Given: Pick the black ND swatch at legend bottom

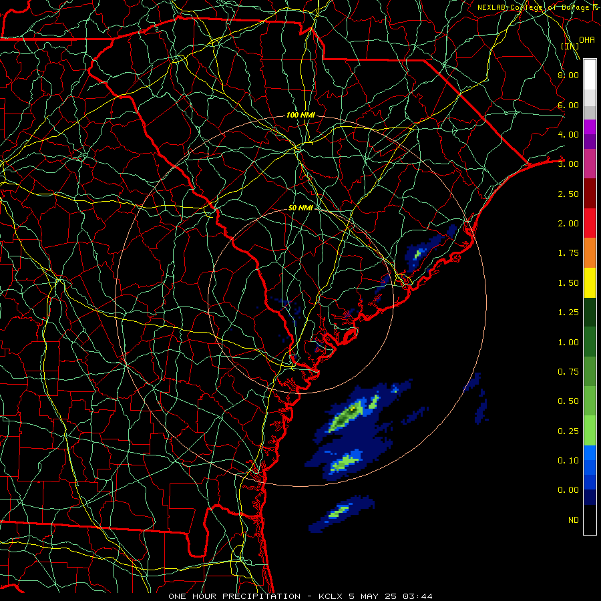Looking at the screenshot, I should tap(590, 520).
